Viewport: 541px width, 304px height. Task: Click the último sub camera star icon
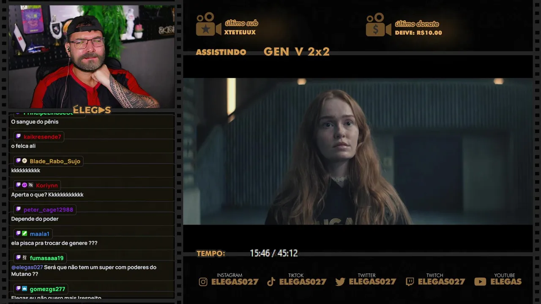tap(208, 24)
